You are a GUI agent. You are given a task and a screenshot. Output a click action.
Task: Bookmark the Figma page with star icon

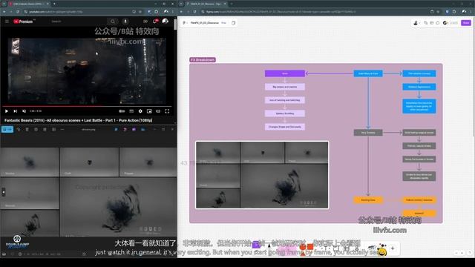click(438, 12)
